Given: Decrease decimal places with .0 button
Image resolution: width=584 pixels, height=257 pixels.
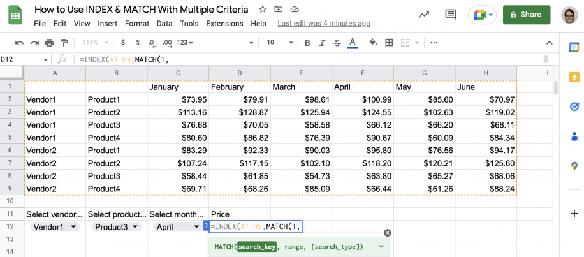Looking at the screenshot, I should [151, 43].
